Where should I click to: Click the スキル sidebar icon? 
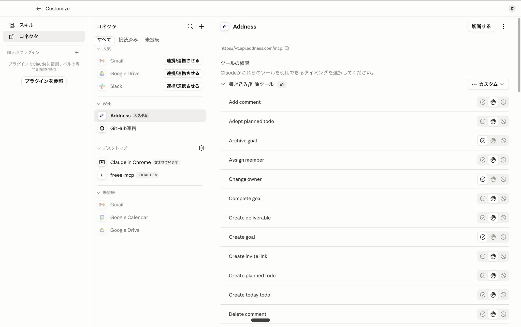pyautogui.click(x=12, y=25)
